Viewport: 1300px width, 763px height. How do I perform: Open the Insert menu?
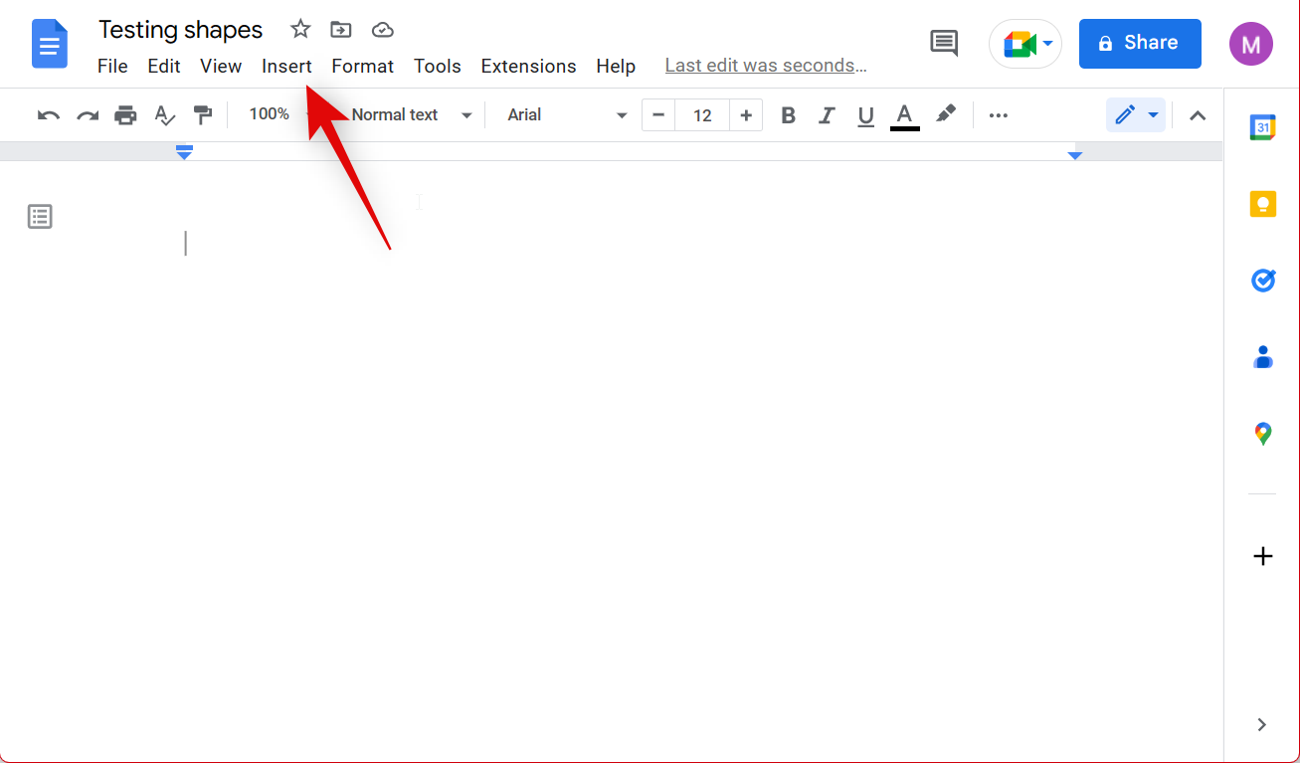[286, 67]
